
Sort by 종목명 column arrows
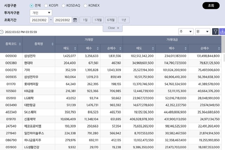[x=52, y=44]
